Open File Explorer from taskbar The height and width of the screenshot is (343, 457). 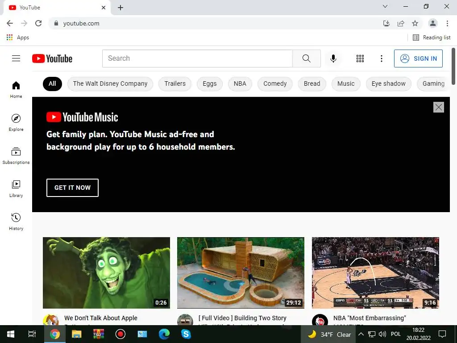coord(76,334)
